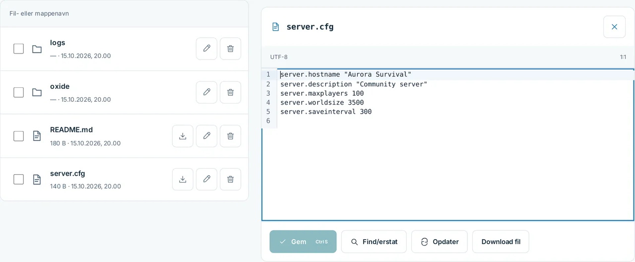Screen dimensions: 635x262
Task: Click the README.md document icon
Action: pyautogui.click(x=37, y=136)
